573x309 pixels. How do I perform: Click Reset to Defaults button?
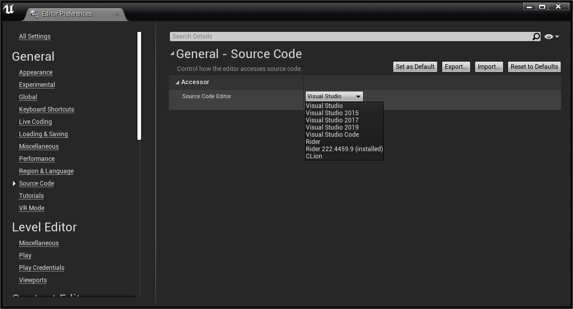pos(534,67)
